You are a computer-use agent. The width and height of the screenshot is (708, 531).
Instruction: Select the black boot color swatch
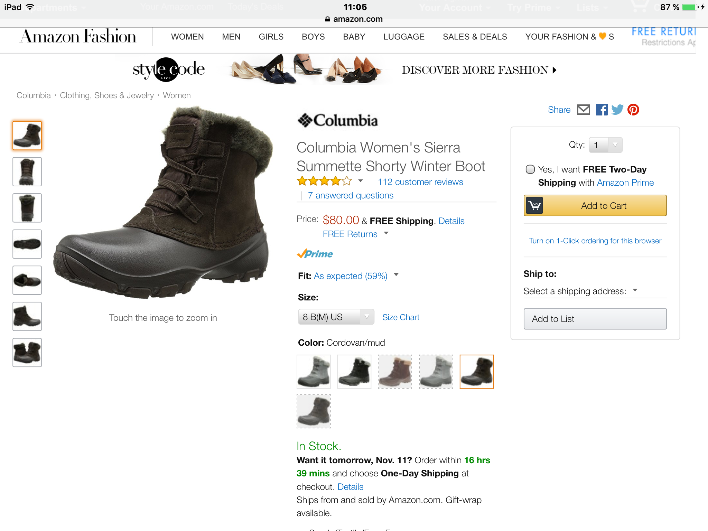[x=354, y=372]
